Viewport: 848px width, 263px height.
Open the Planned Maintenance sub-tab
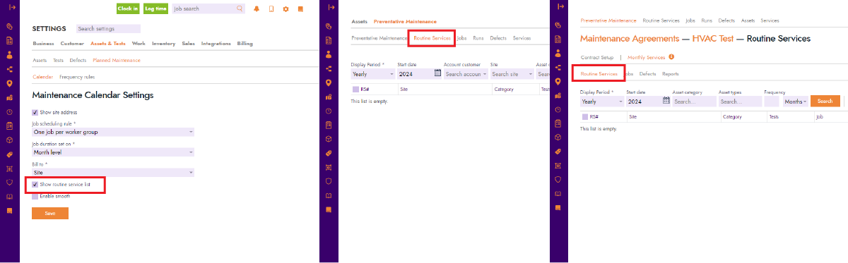(116, 61)
